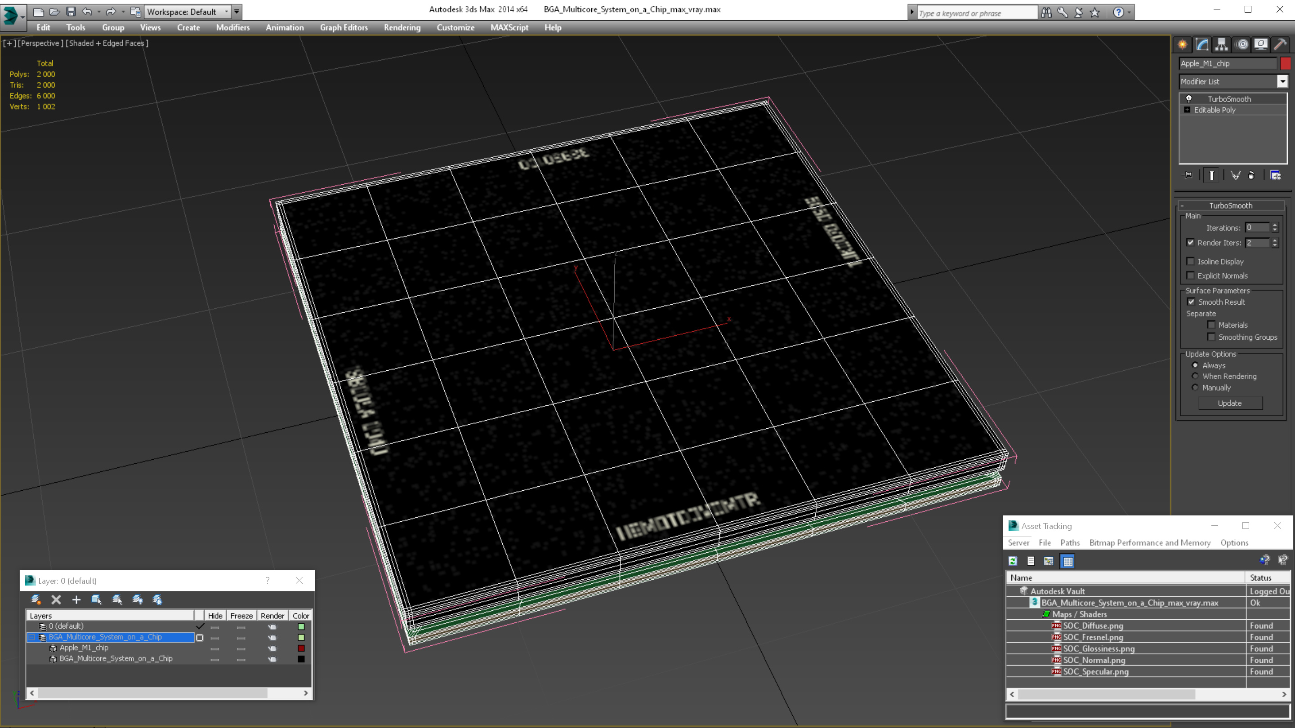Image resolution: width=1295 pixels, height=728 pixels.
Task: Open Paths menu in Asset Tracking
Action: click(1070, 542)
